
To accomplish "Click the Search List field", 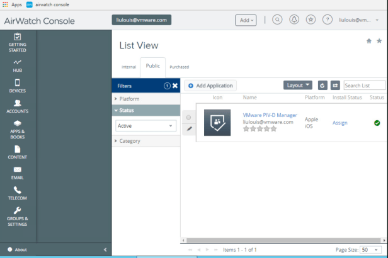I will tap(364, 86).
